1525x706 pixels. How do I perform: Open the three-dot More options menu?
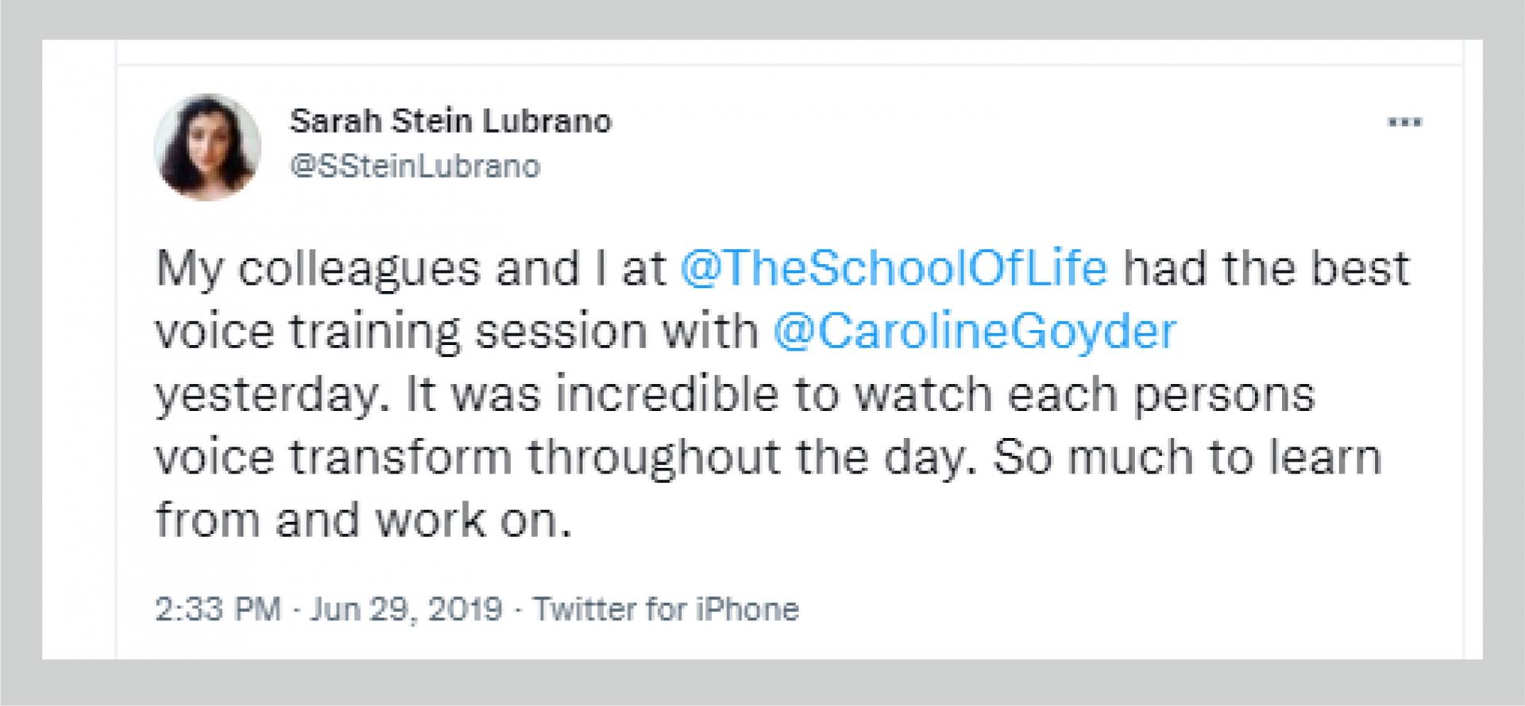coord(1404,123)
